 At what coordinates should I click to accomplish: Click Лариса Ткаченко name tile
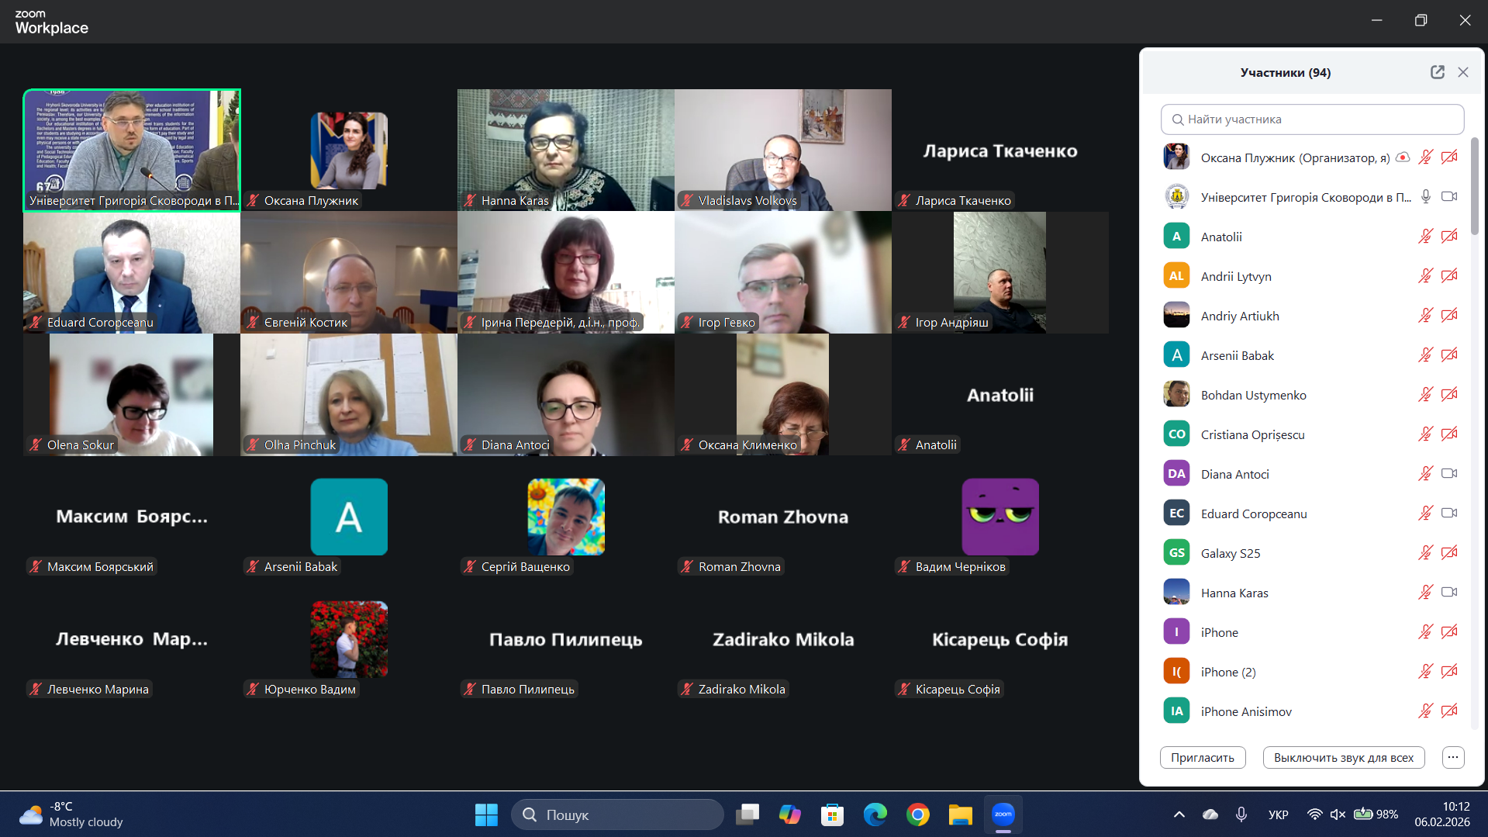tap(1000, 150)
